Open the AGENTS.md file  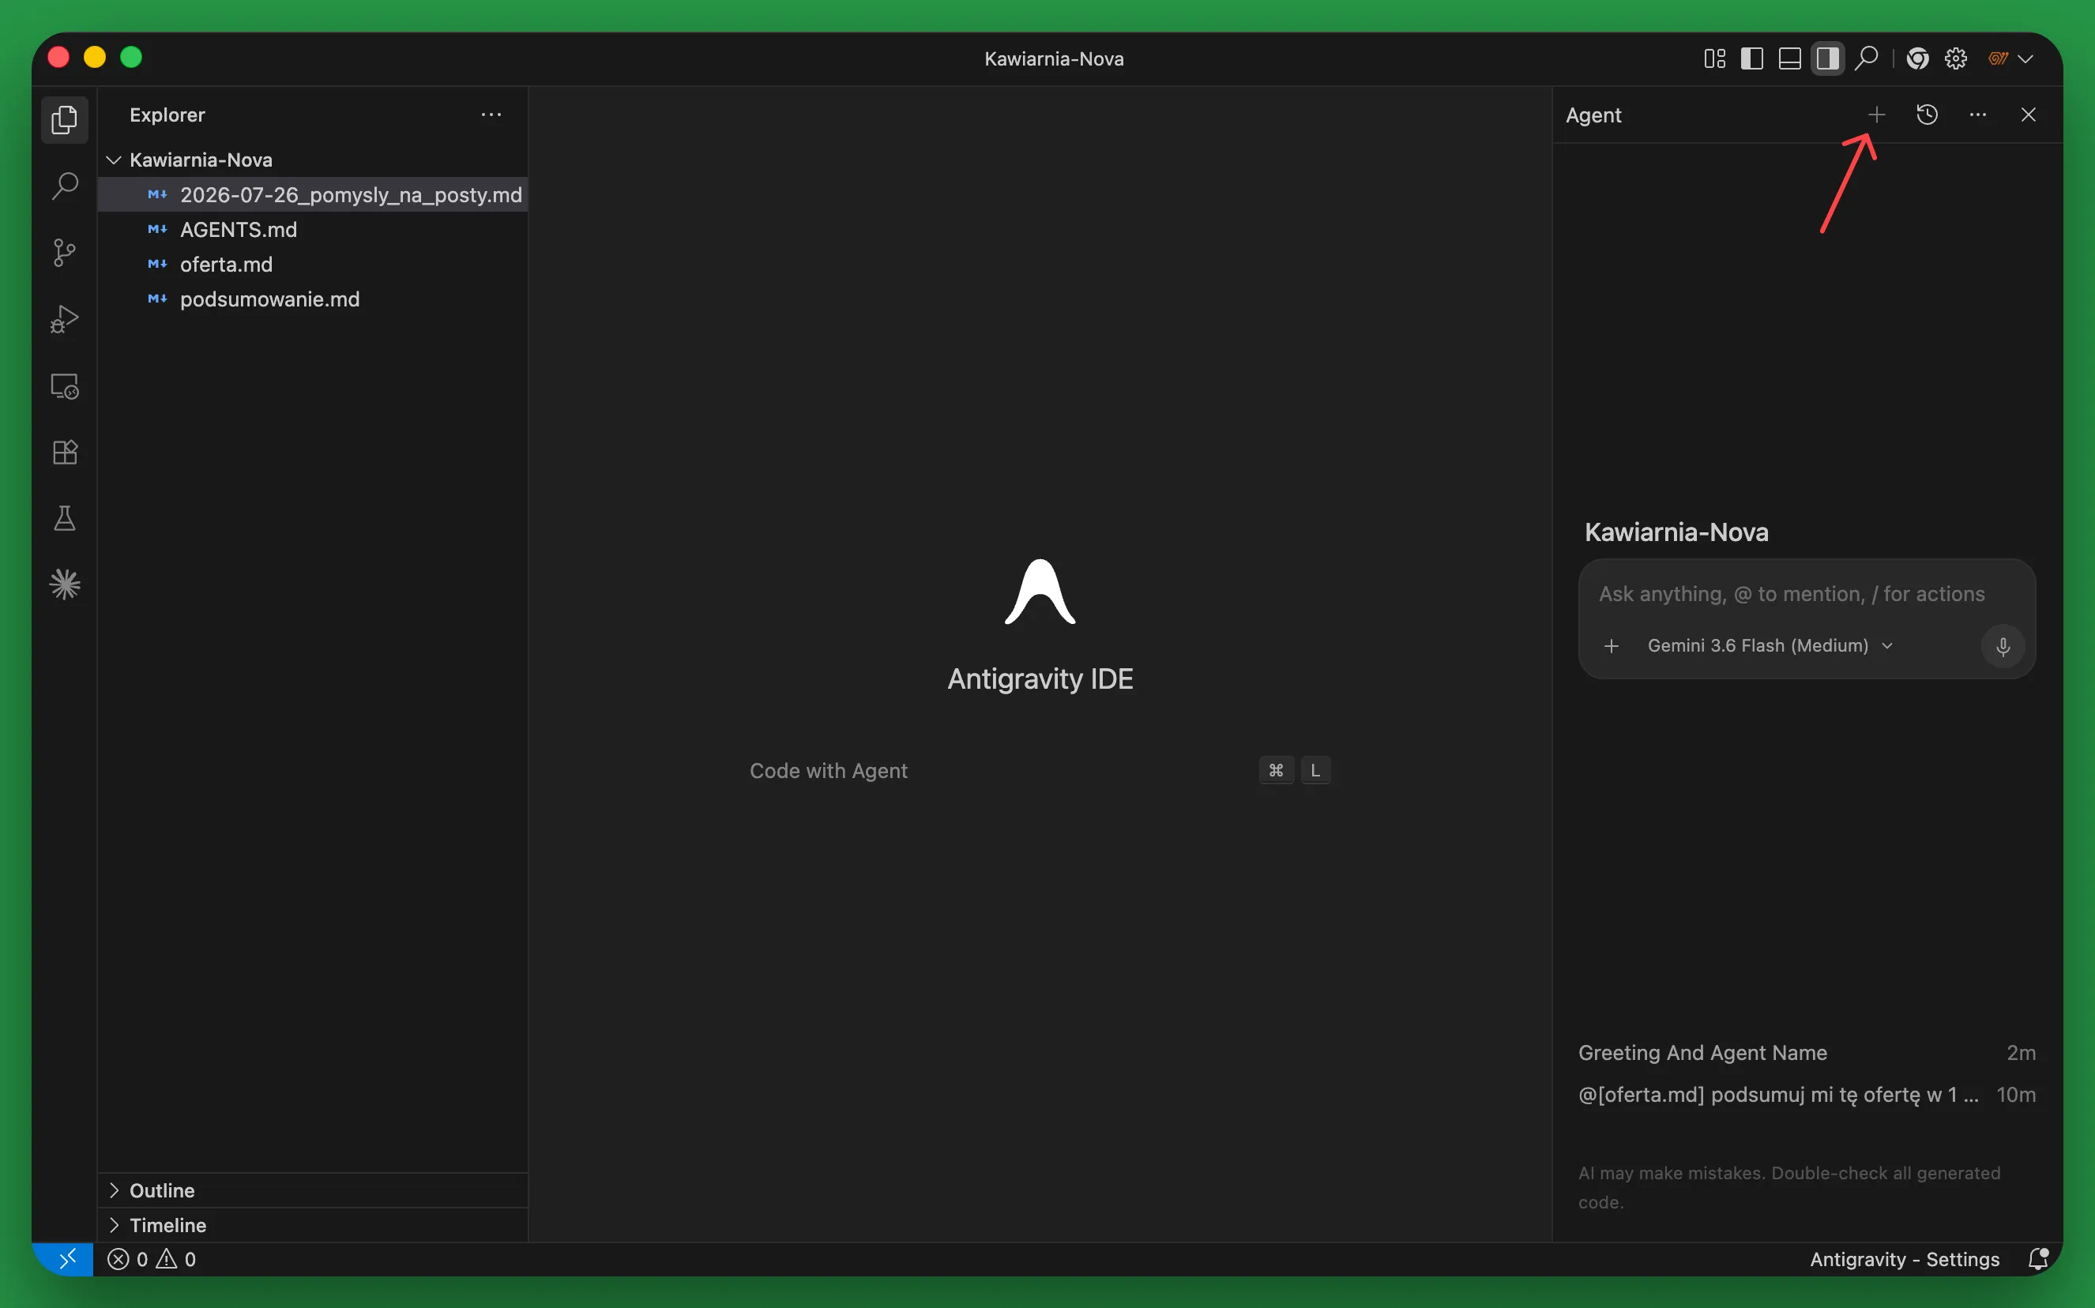coord(313,229)
